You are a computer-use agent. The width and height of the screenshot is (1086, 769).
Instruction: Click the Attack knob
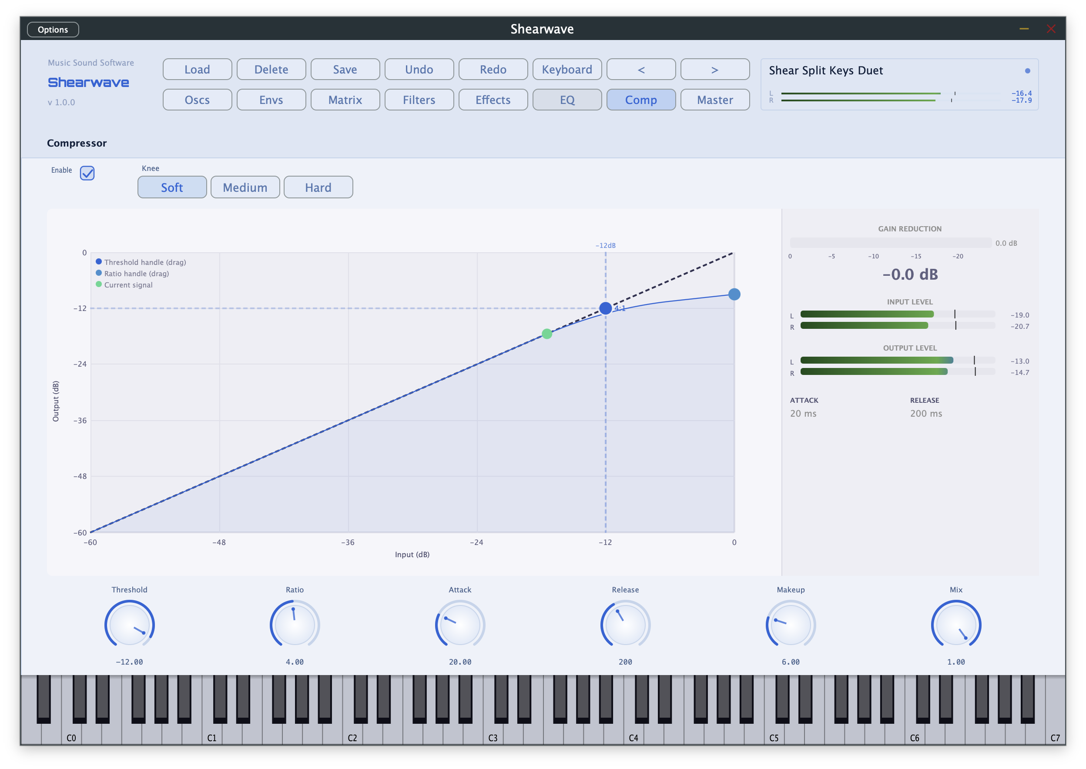pos(460,625)
